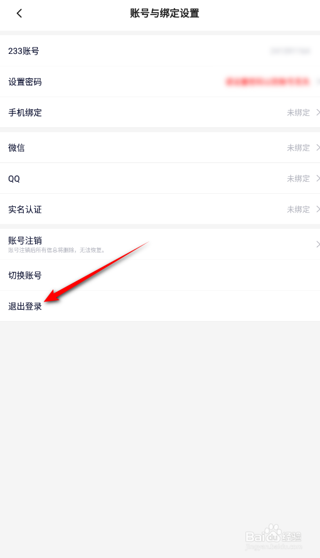Click the chevron on the 账号注销 row
This screenshot has width=320, height=558.
coord(318,244)
